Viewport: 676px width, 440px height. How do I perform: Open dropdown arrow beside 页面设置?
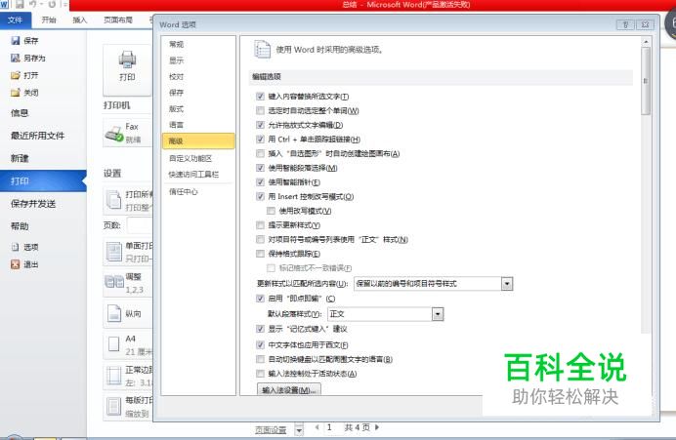(x=299, y=429)
